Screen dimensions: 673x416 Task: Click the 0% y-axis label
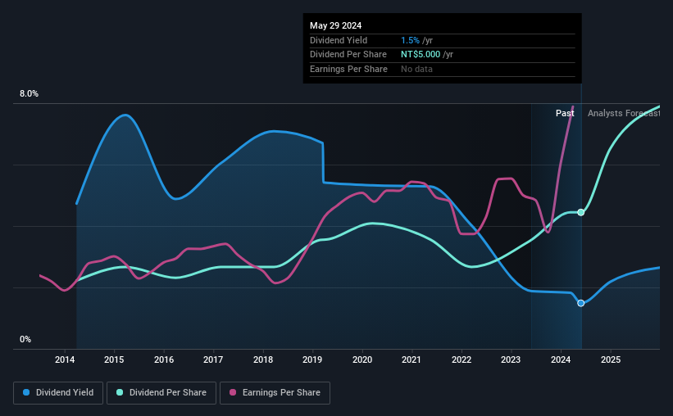[x=25, y=339]
